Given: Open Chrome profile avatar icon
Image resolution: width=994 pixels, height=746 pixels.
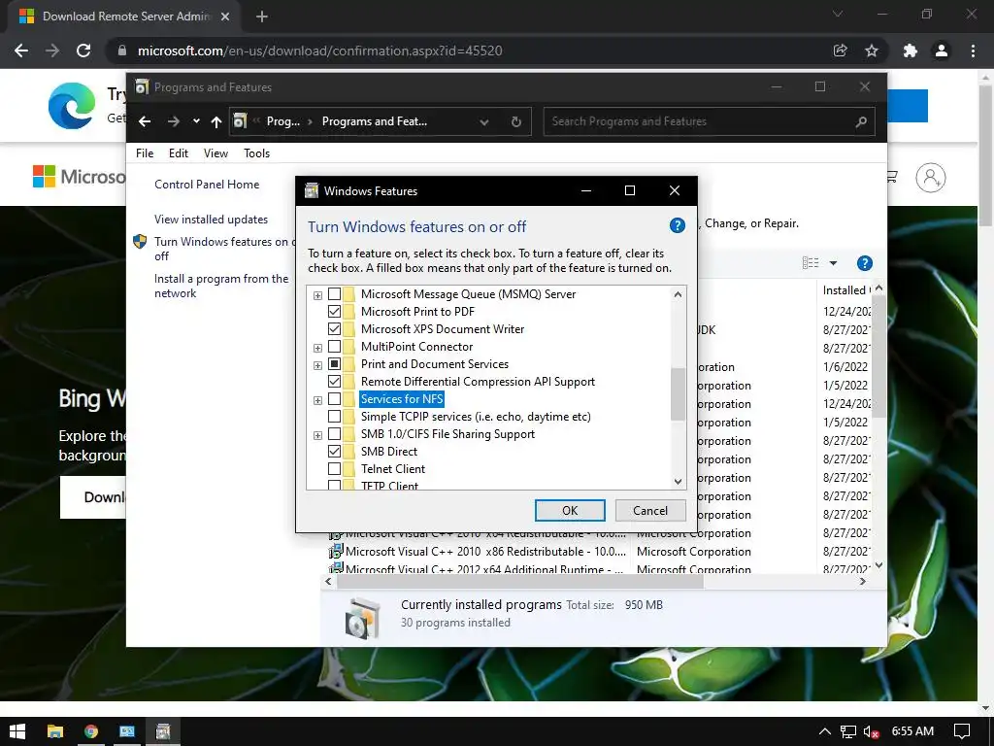Looking at the screenshot, I should [x=942, y=51].
